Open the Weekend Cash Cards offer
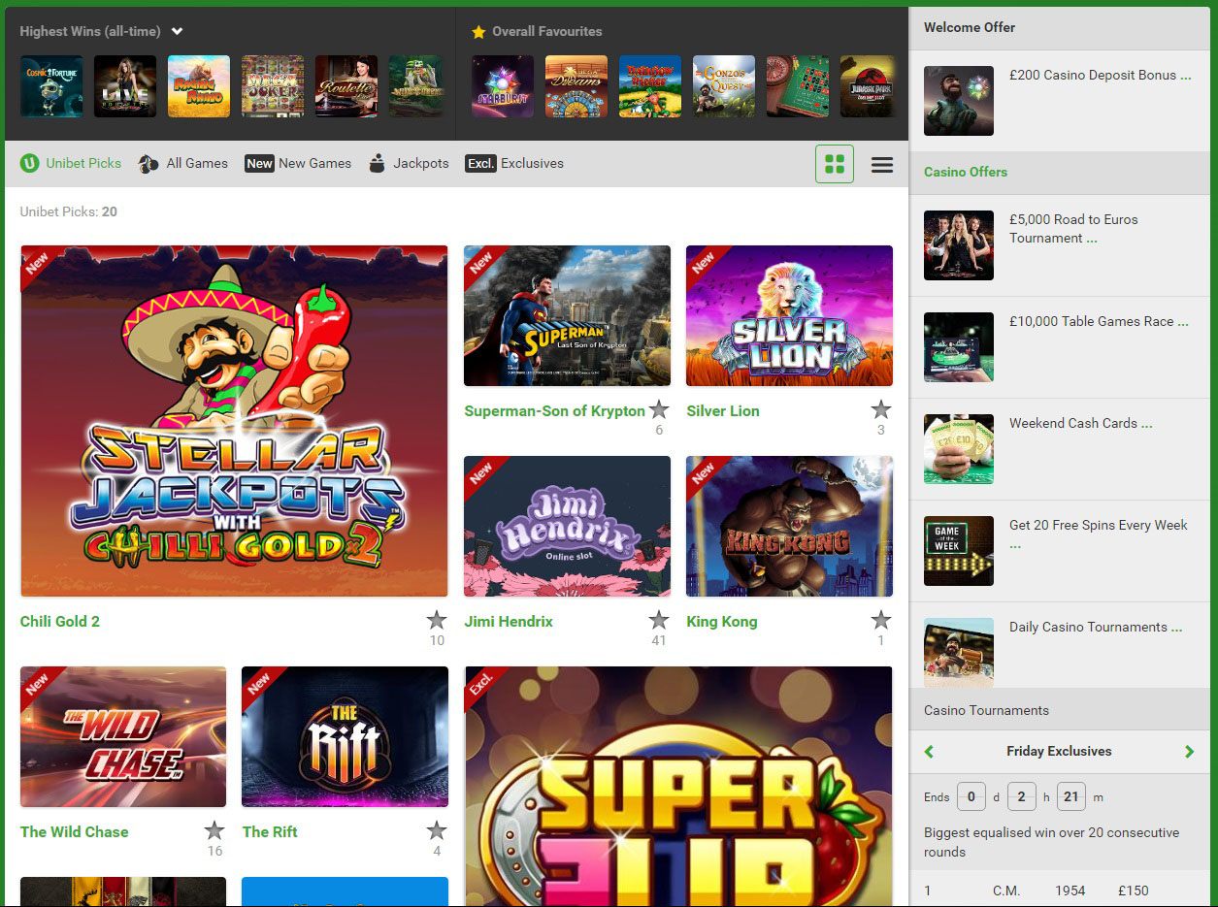1218x907 pixels. click(x=1081, y=423)
